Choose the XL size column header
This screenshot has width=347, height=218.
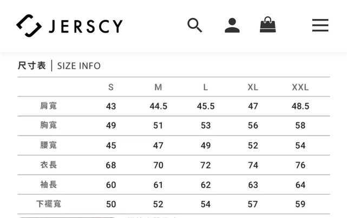(253, 87)
